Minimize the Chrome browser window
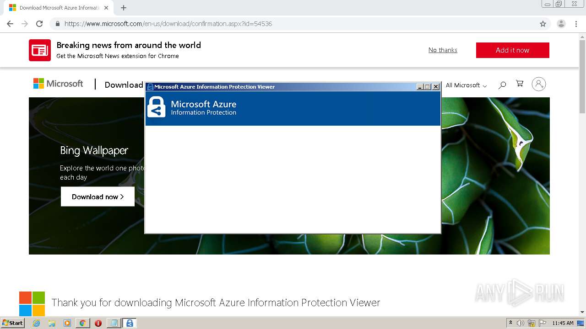This screenshot has width=586, height=329. pyautogui.click(x=548, y=4)
